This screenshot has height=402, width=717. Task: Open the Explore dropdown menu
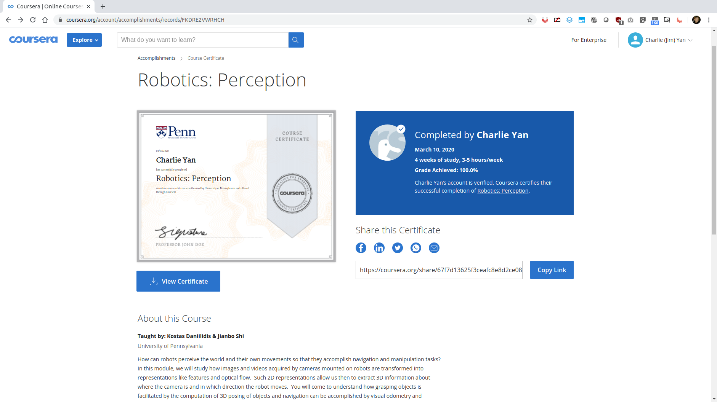(84, 40)
